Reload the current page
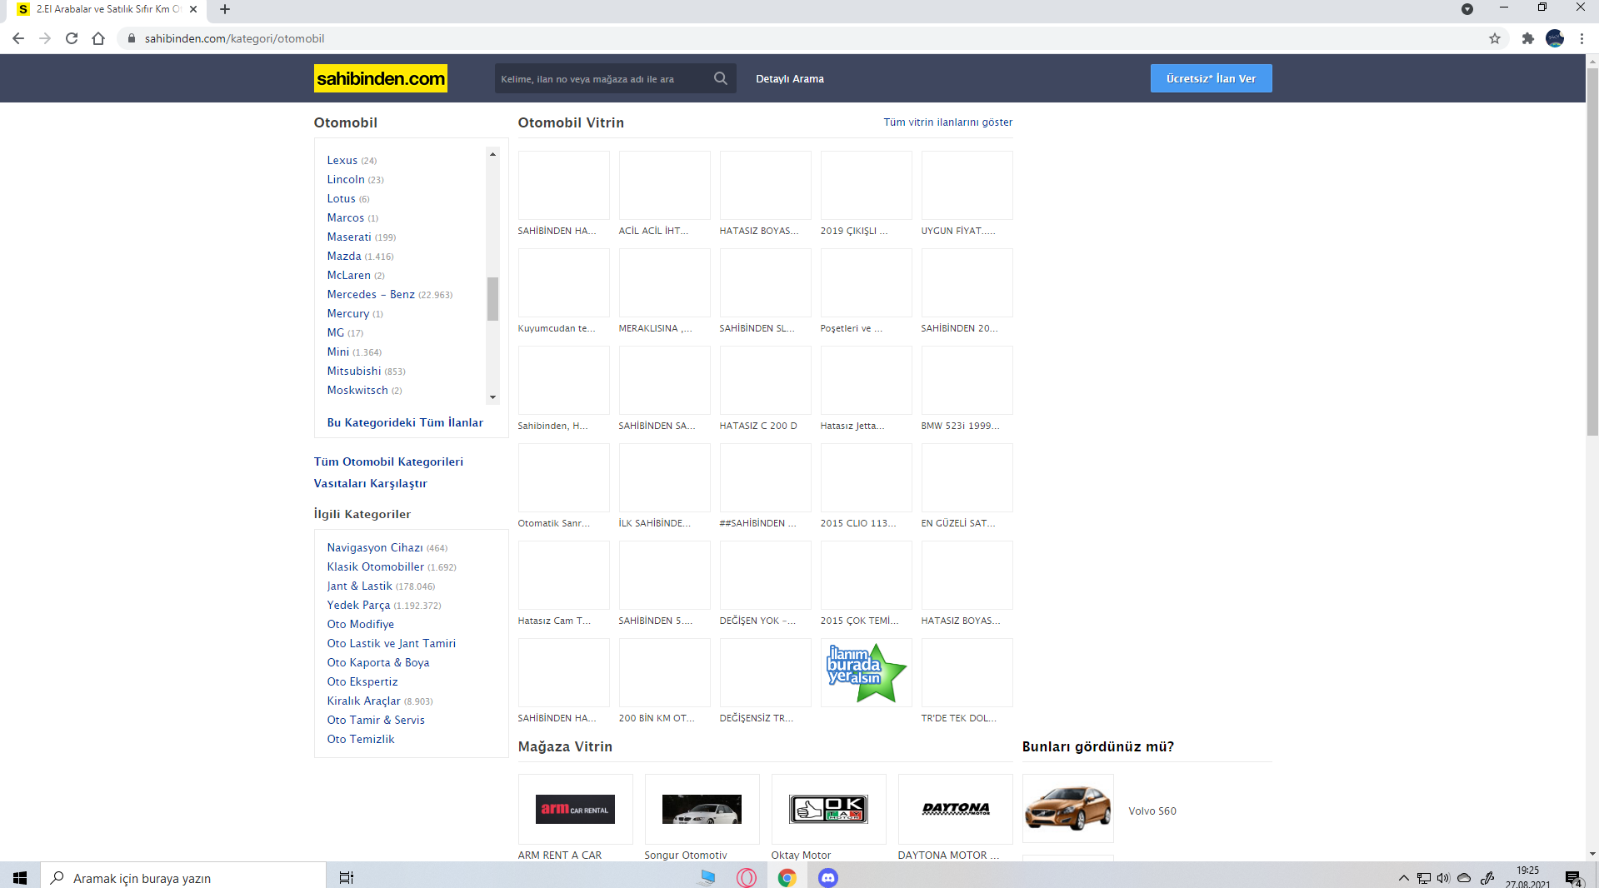This screenshot has height=888, width=1599. (72, 38)
